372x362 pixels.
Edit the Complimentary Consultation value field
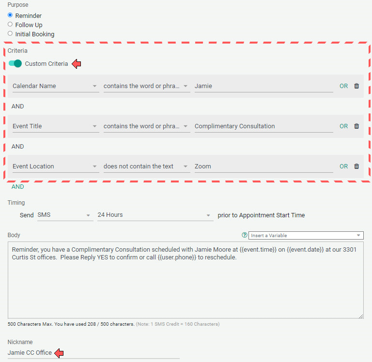tap(264, 126)
